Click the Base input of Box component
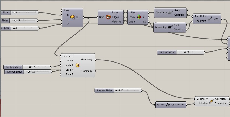Image resolution: width=230 pixels, height=117 pixels. (x=66, y=11)
